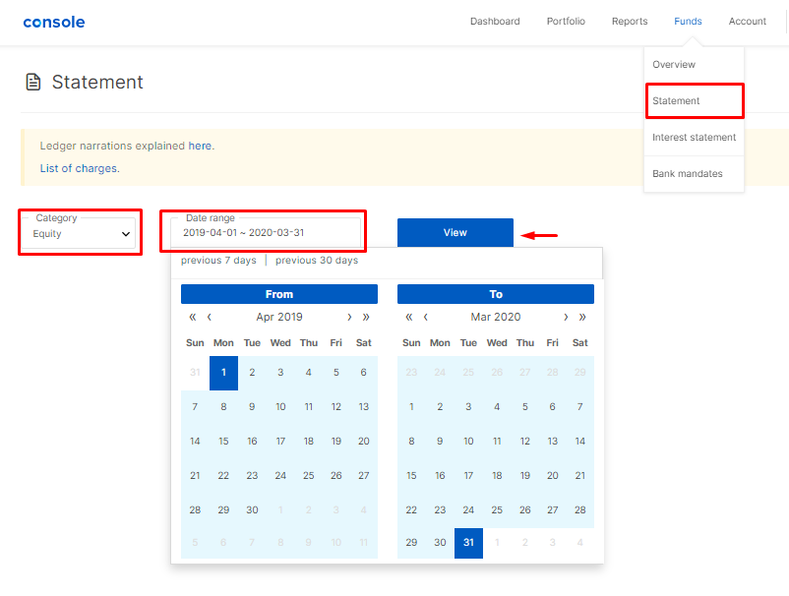Go to previous month in To calendar
The width and height of the screenshot is (789, 596).
[426, 317]
